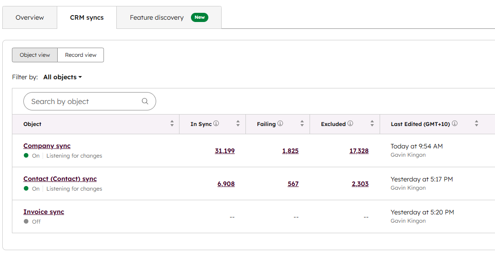Open the Invoice sync link
Screen dimensions: 495x263
click(44, 212)
